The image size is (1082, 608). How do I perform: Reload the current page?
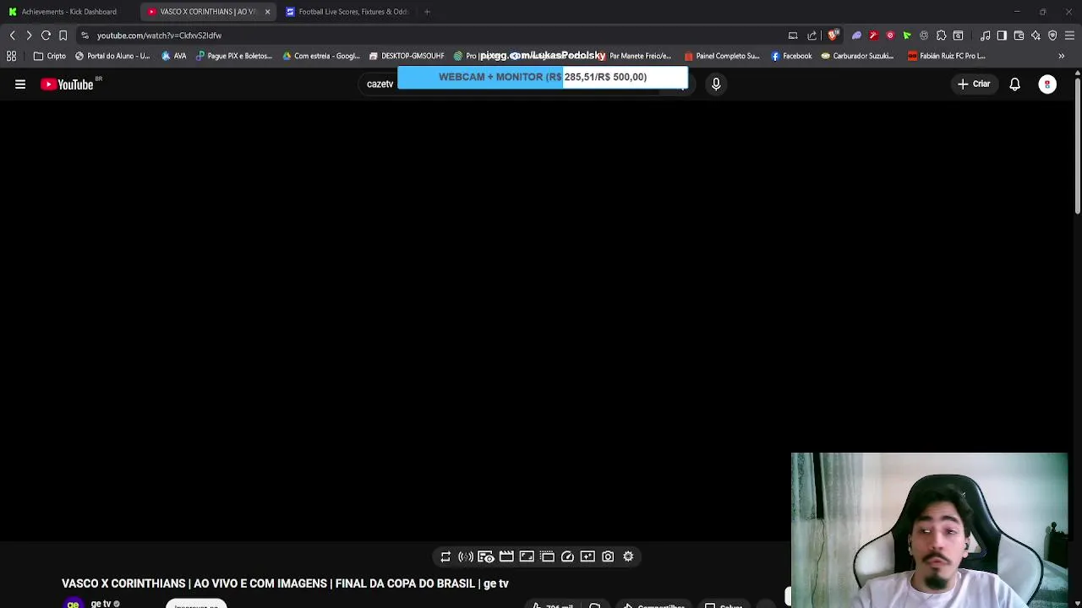click(46, 35)
